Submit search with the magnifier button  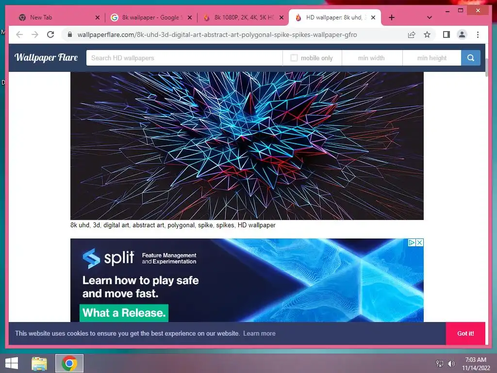tap(471, 58)
